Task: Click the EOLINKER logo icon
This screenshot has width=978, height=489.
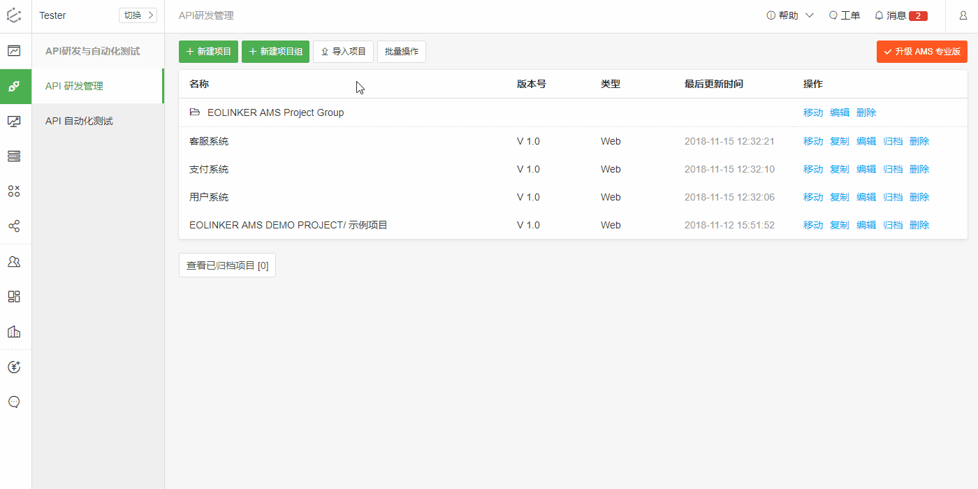Action: (14, 15)
